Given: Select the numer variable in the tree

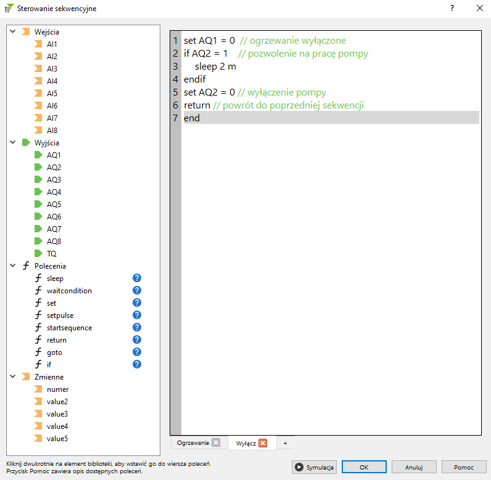Looking at the screenshot, I should click(x=57, y=389).
